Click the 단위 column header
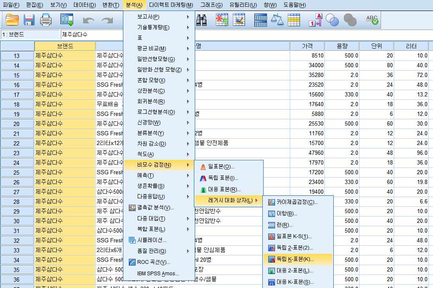This screenshot has width=433, height=288. 377,46
